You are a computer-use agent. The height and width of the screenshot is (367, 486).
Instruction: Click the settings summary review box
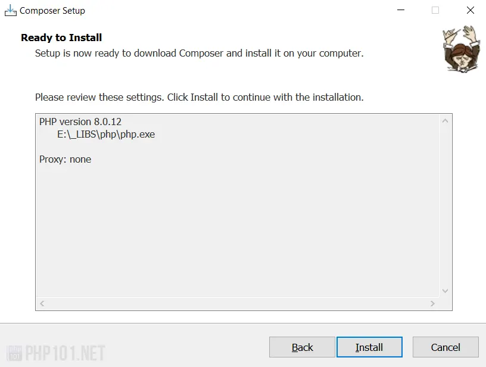point(238,226)
